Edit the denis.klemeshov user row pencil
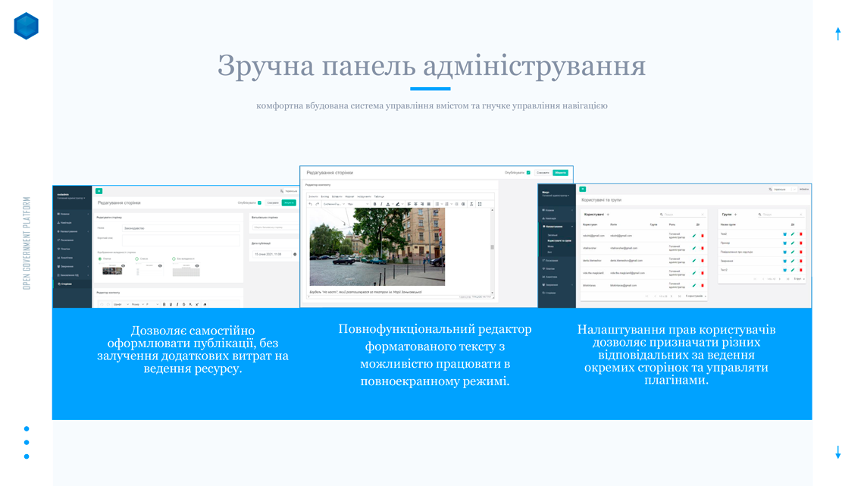 tap(694, 261)
